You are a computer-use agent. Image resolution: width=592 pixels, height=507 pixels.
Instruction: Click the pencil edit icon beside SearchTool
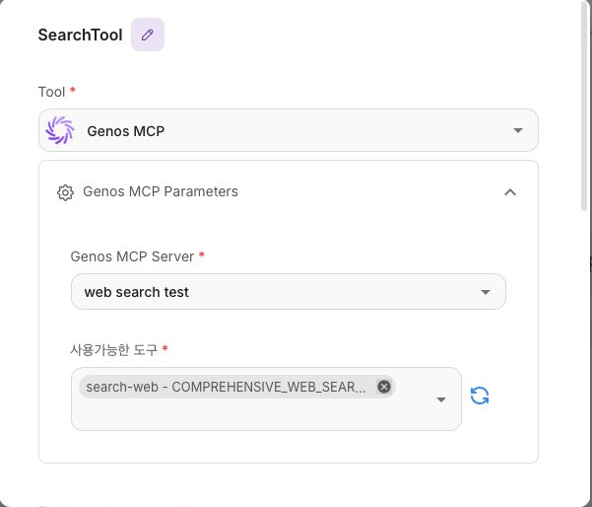(148, 35)
